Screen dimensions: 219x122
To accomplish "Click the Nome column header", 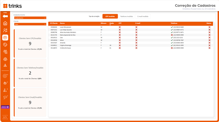I will (x=62, y=23).
